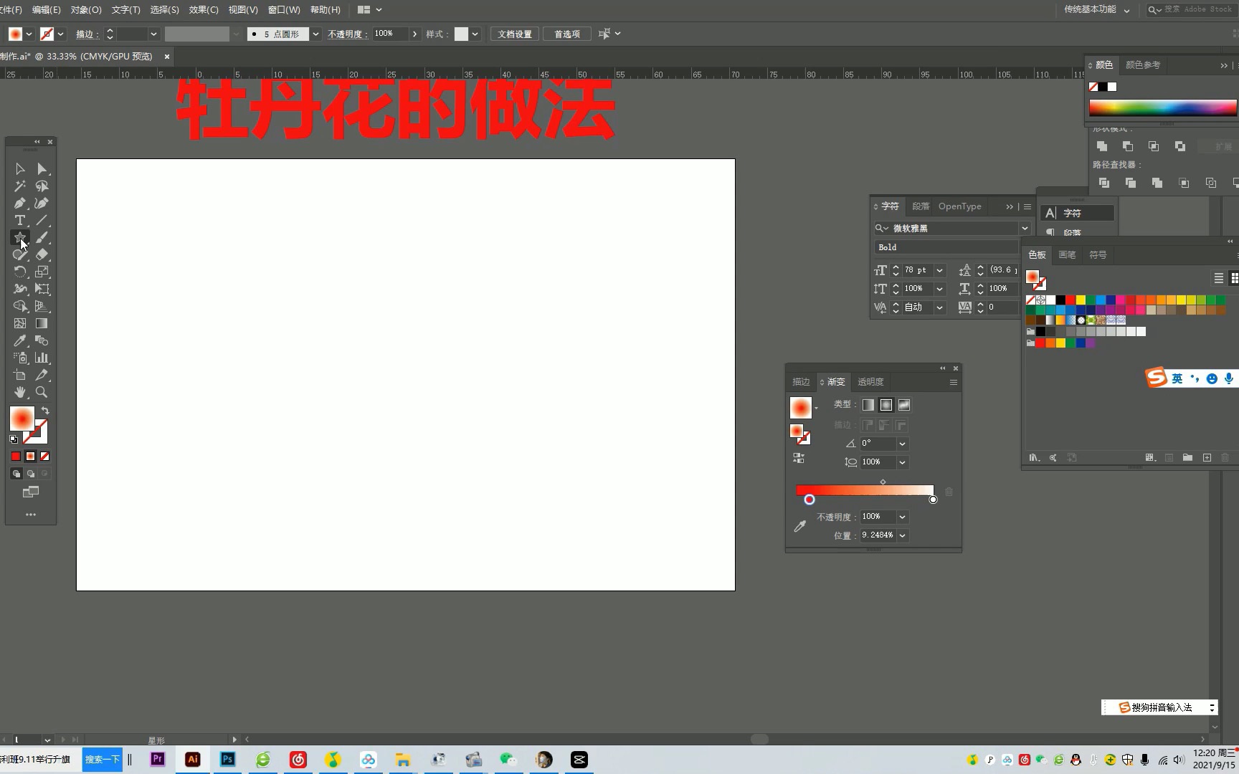1239x774 pixels.
Task: Open the gradient panel options menu
Action: [x=954, y=382]
